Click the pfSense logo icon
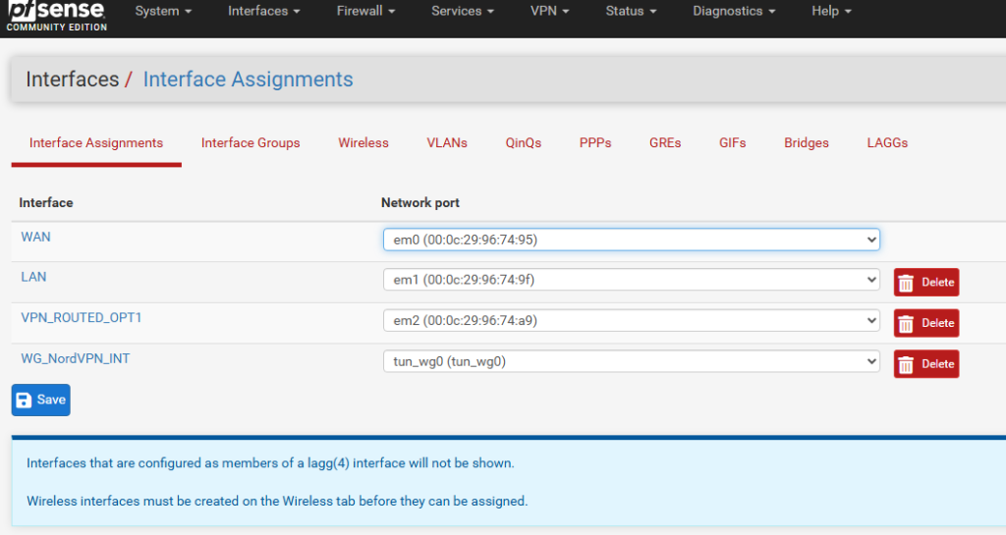The height and width of the screenshot is (535, 1006). (55, 14)
